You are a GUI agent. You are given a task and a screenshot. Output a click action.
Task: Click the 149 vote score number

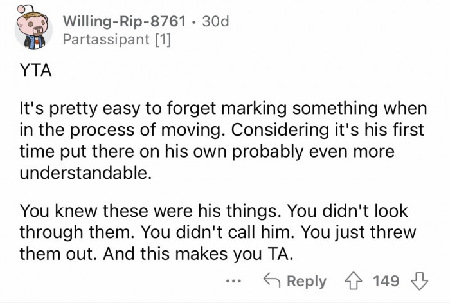click(x=386, y=282)
